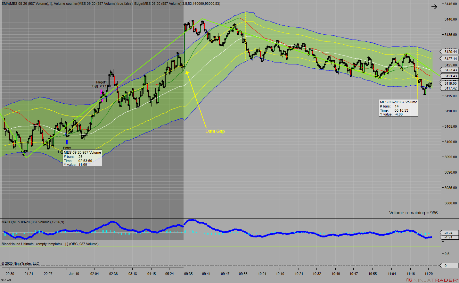Click the 2020 NinjaTrader, LLC copyright text
459x283 pixels.
[20, 263]
